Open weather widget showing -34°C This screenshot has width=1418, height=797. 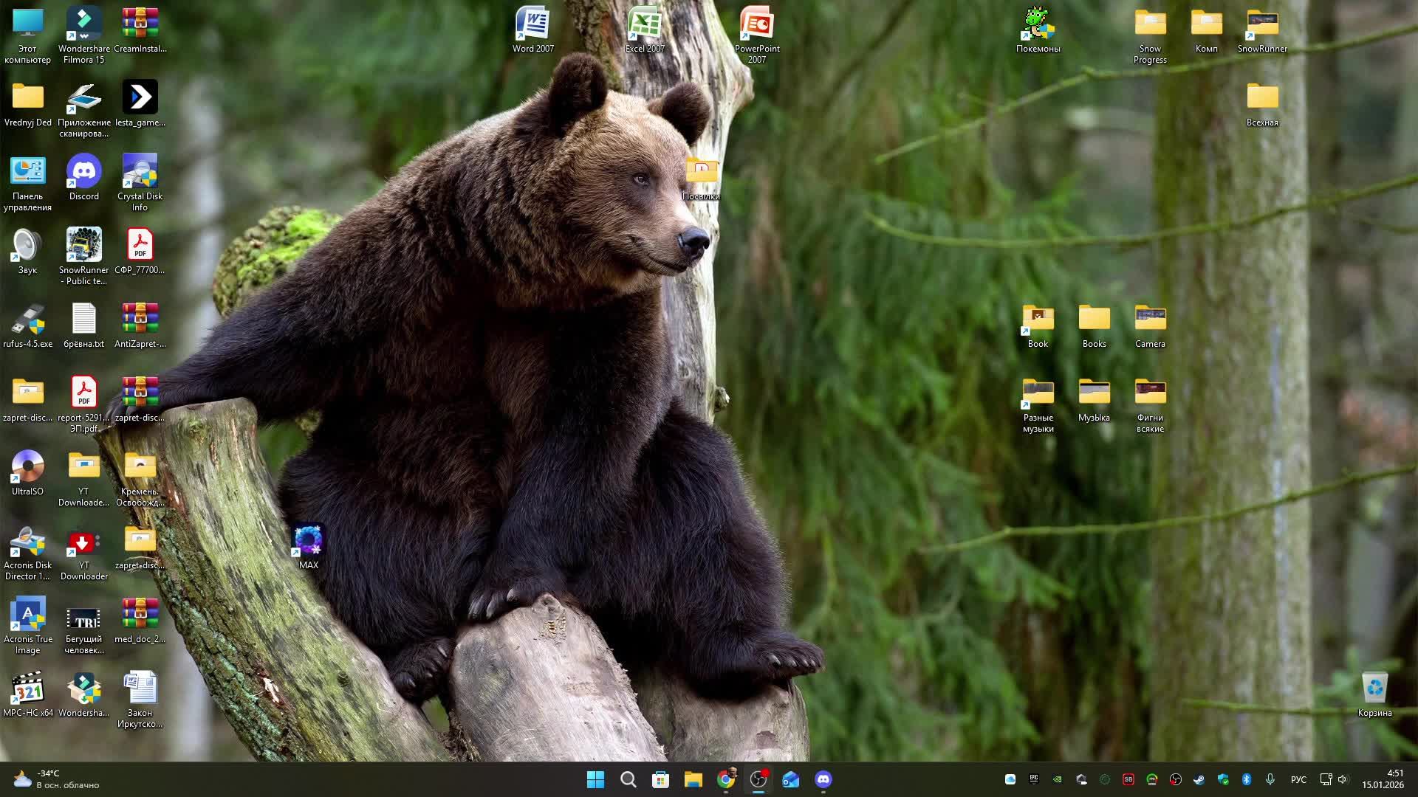pyautogui.click(x=55, y=779)
